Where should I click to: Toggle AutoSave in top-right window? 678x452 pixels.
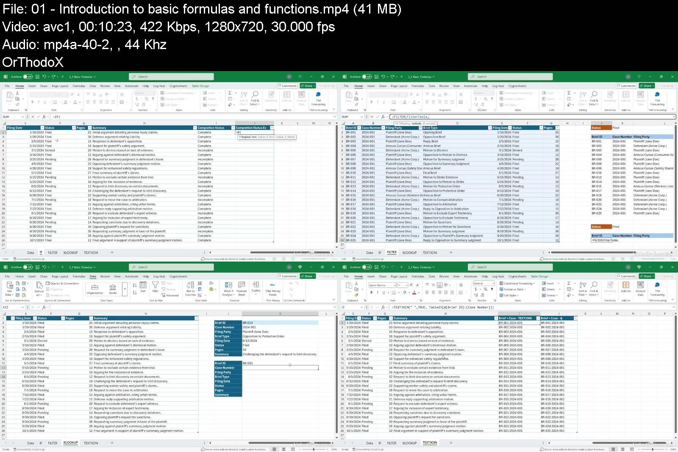click(x=367, y=77)
